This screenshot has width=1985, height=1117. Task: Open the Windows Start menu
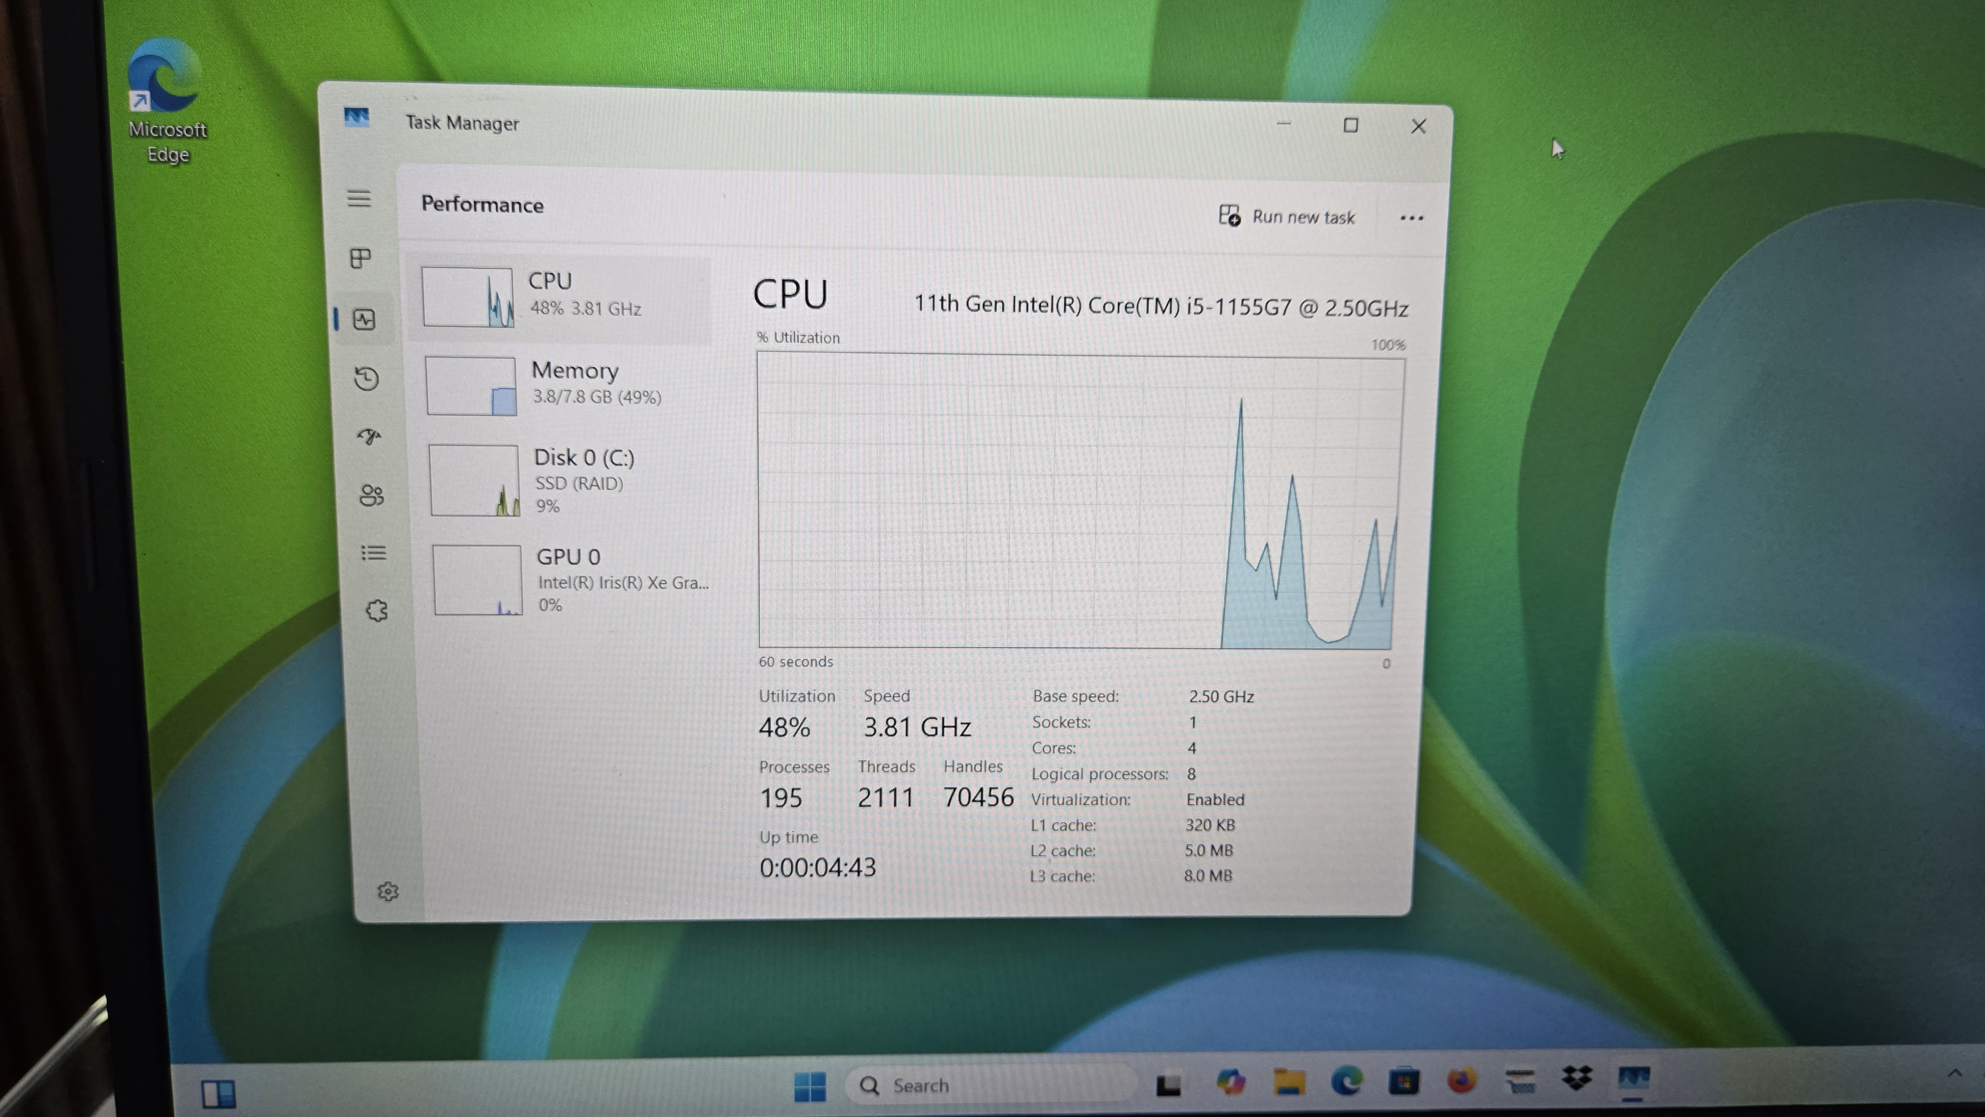(x=810, y=1086)
